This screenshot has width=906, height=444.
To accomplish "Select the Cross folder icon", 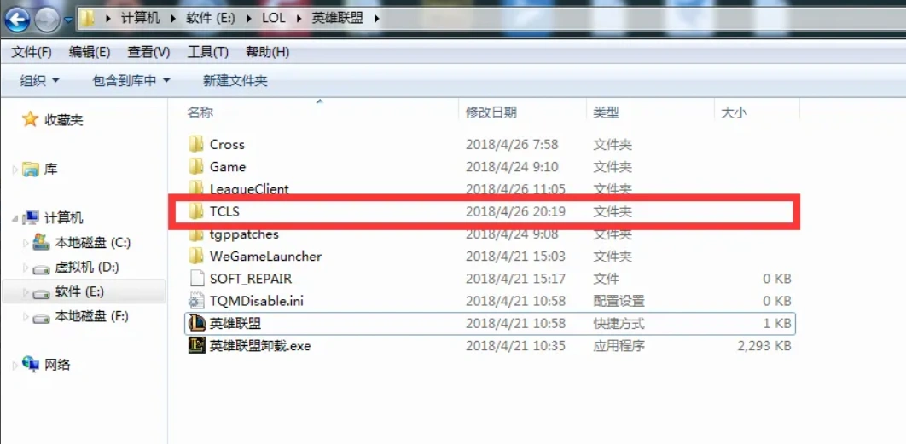I will click(x=196, y=144).
